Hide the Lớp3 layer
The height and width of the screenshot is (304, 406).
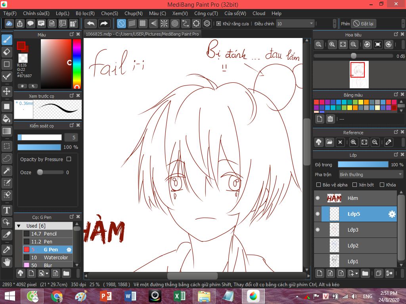318,230
